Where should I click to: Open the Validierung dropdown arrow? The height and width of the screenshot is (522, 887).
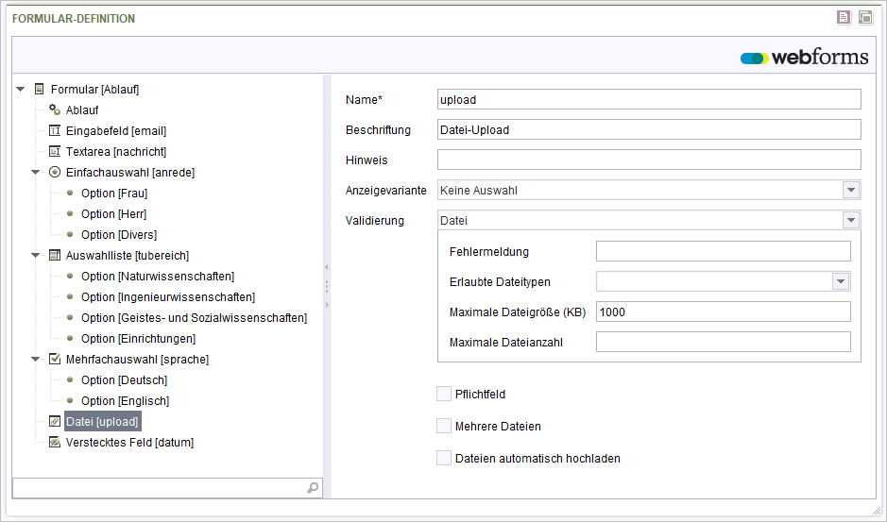pyautogui.click(x=851, y=220)
